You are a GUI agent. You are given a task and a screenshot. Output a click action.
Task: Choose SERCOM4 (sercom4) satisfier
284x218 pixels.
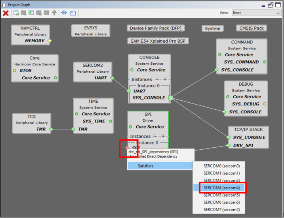[x=219, y=188]
